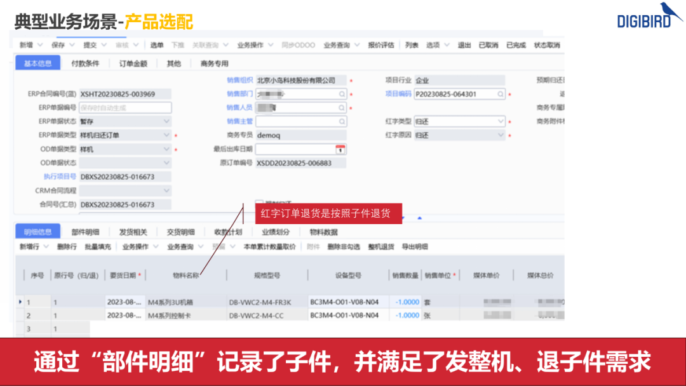Click the 已取消 toolbar button
Viewport: 686px width, 386px height.
point(488,45)
